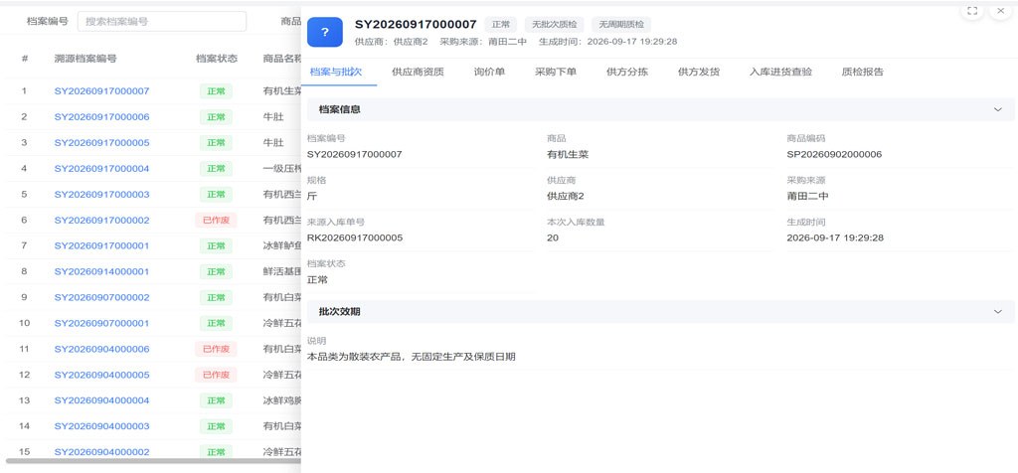Click the 已作废 status tag in row 12

tap(216, 375)
